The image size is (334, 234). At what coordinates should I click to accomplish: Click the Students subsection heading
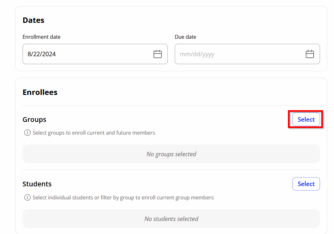37,184
